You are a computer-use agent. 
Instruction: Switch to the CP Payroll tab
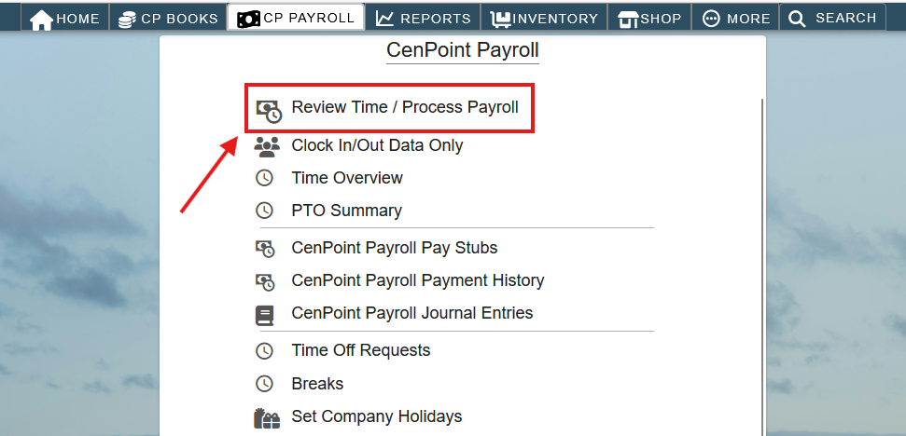coord(296,18)
